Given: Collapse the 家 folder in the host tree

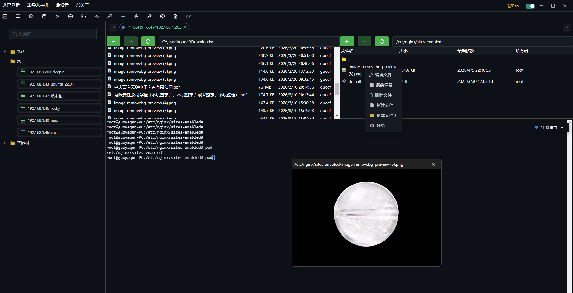Looking at the screenshot, I should pyautogui.click(x=5, y=61).
